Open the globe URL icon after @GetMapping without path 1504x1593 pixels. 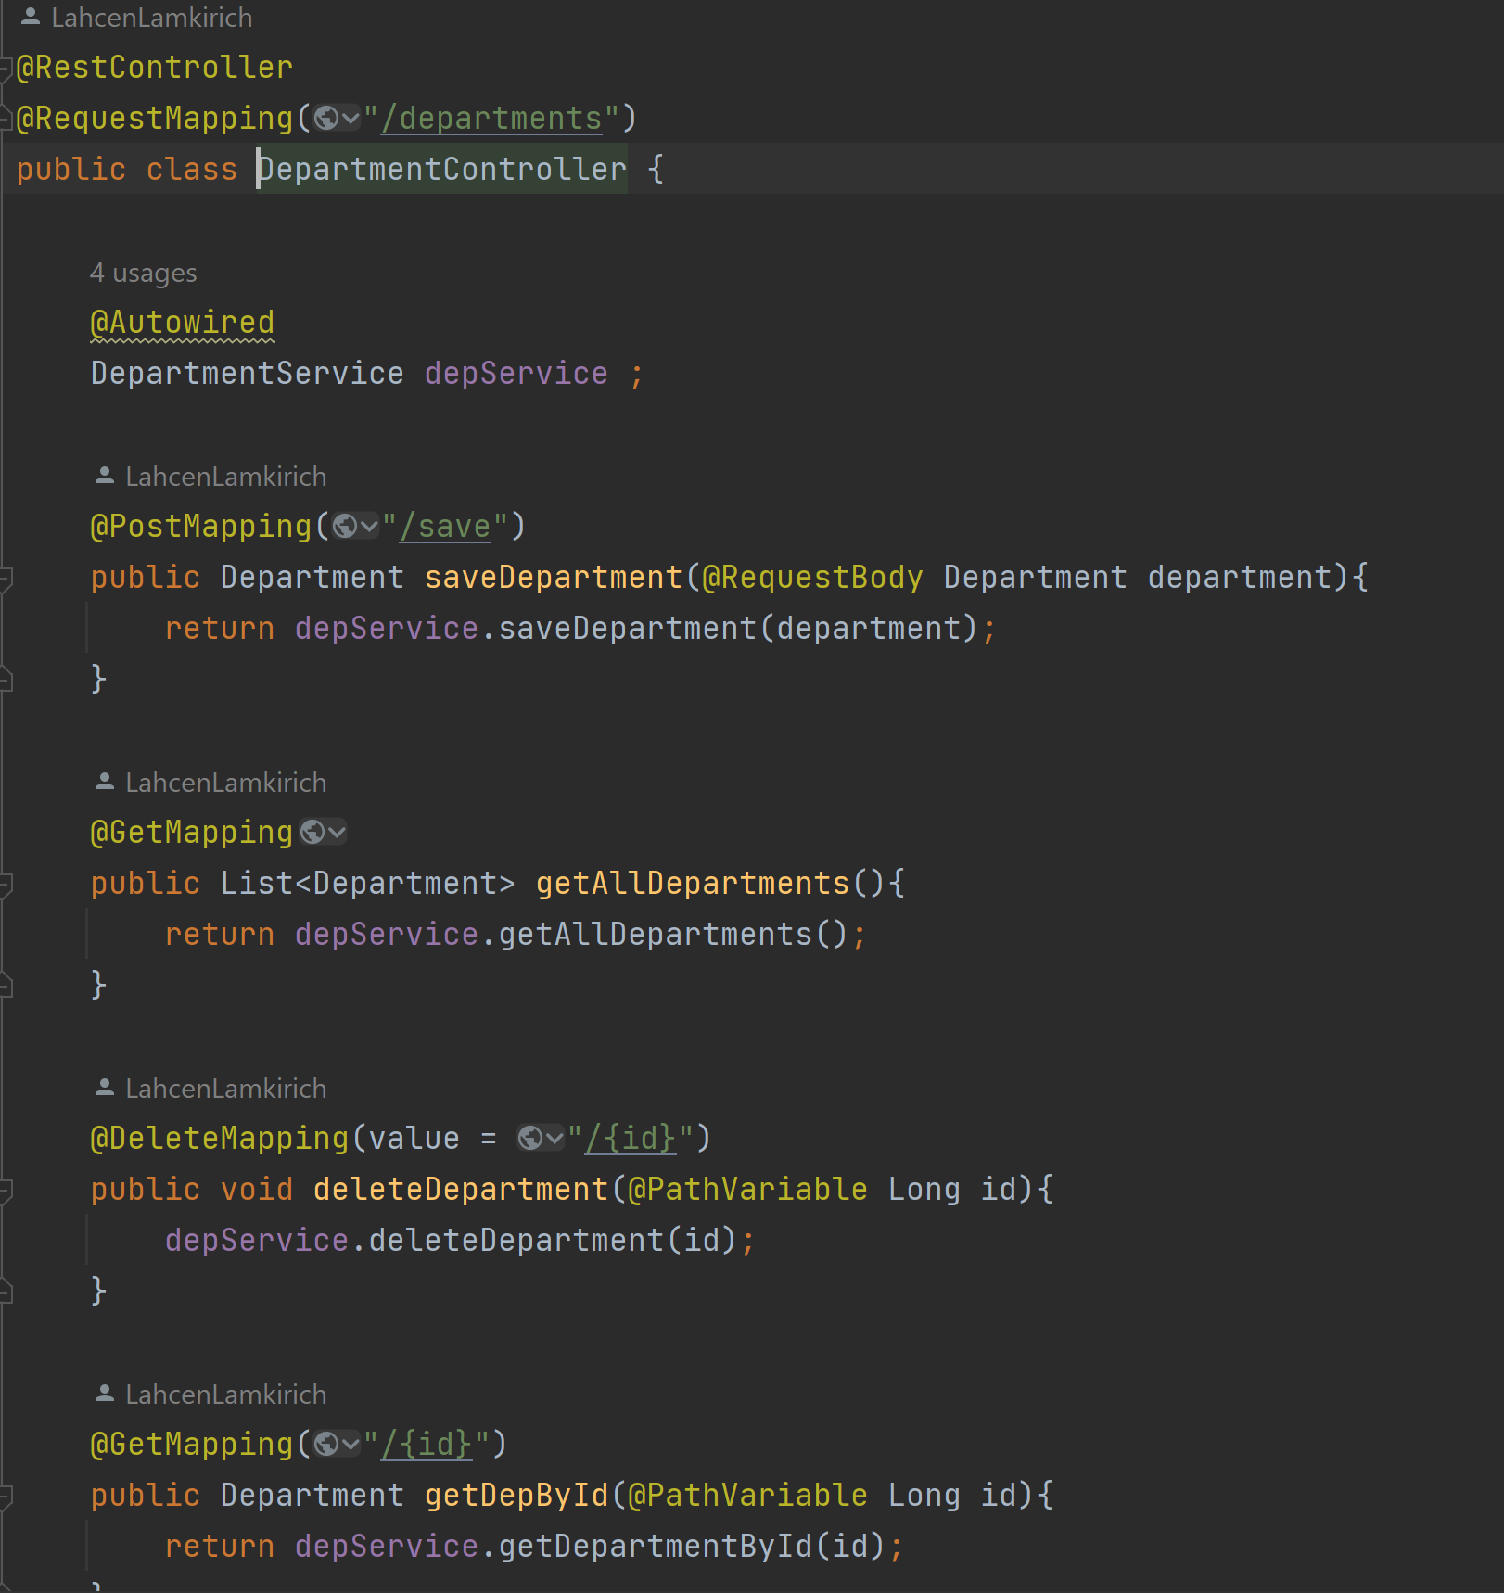click(313, 833)
